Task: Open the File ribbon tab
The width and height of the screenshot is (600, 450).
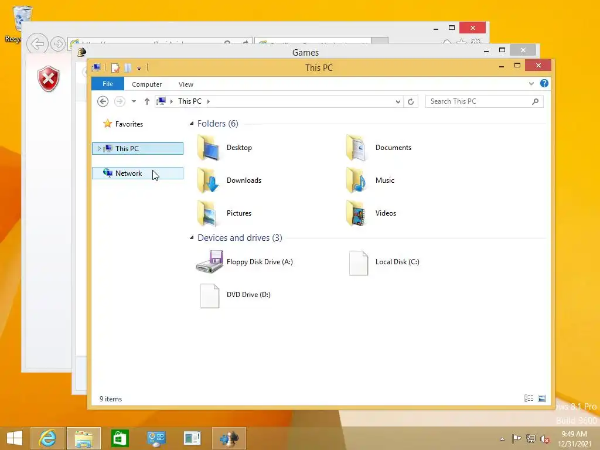Action: tap(108, 84)
